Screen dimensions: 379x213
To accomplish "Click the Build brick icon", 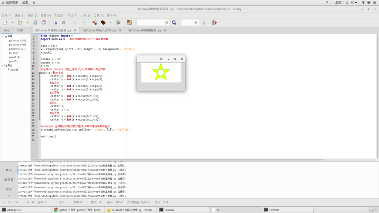I will (x=103, y=23).
